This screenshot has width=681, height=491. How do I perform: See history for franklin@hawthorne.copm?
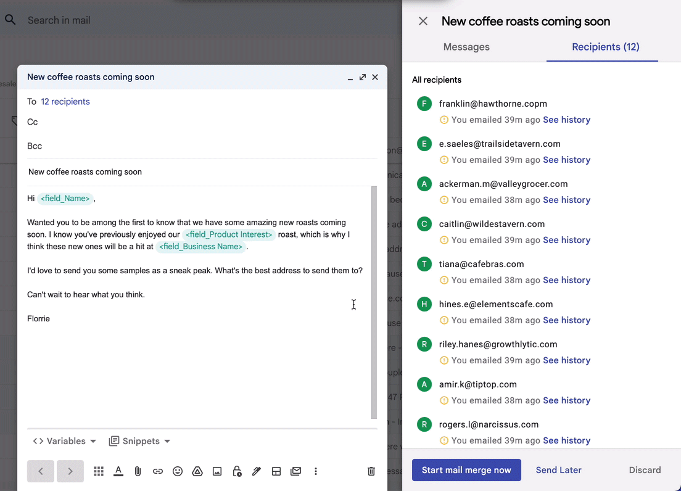(567, 120)
